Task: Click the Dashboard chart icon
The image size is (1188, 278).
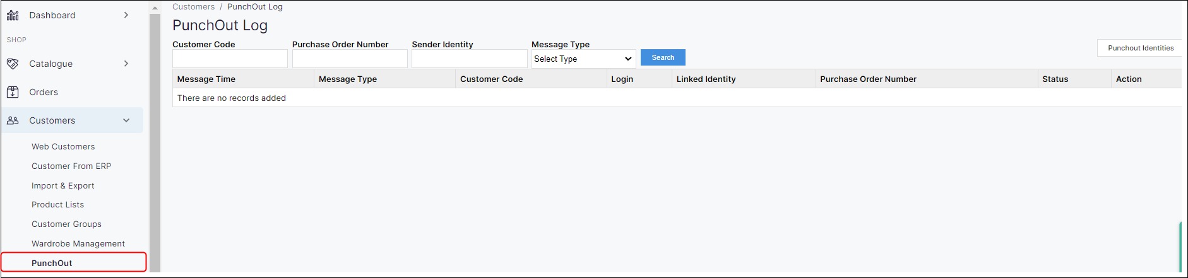Action: (13, 15)
